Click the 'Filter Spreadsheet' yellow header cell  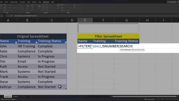tap(108, 36)
